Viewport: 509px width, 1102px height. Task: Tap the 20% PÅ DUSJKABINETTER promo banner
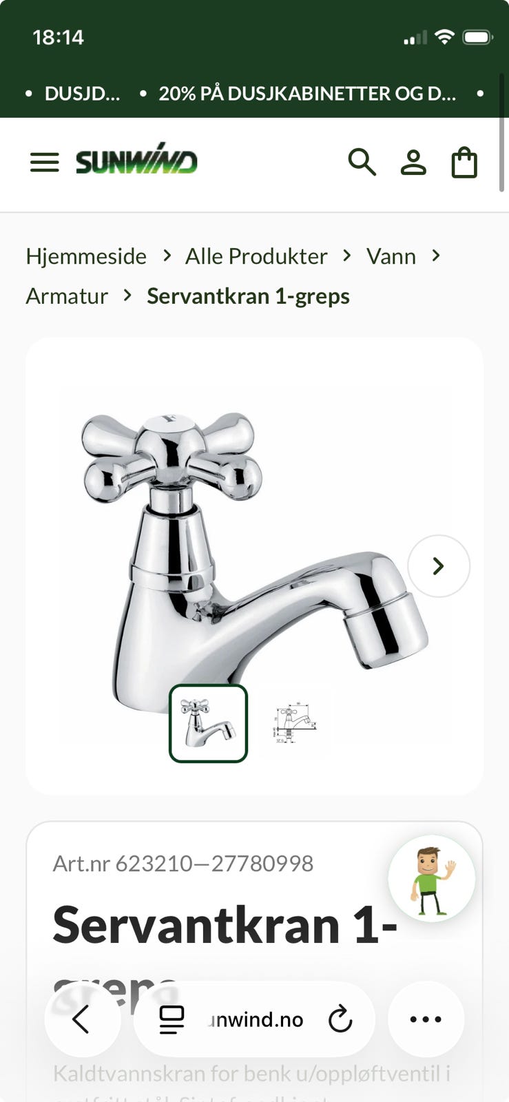coord(307,94)
